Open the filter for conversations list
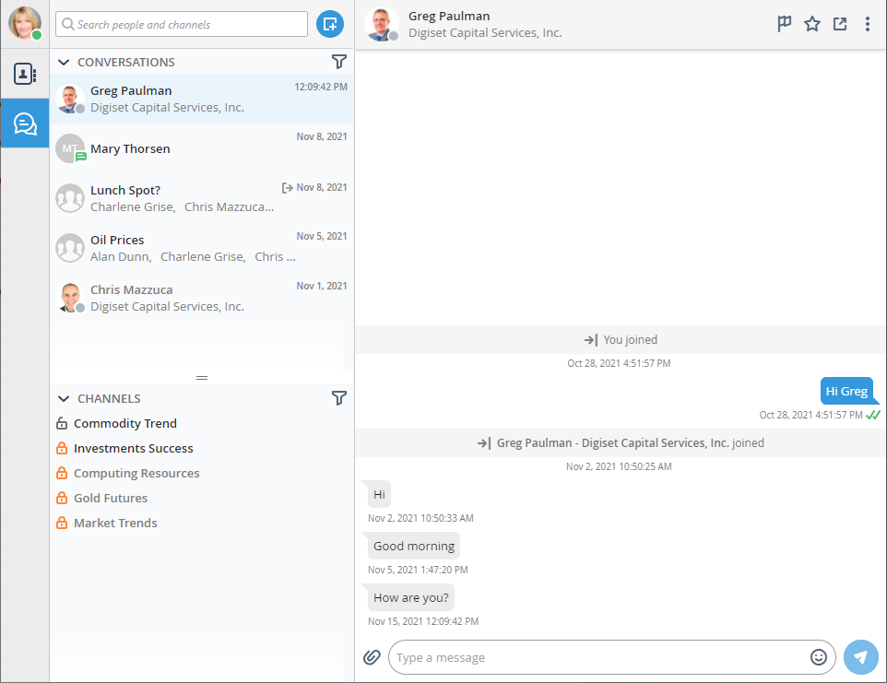 (339, 62)
